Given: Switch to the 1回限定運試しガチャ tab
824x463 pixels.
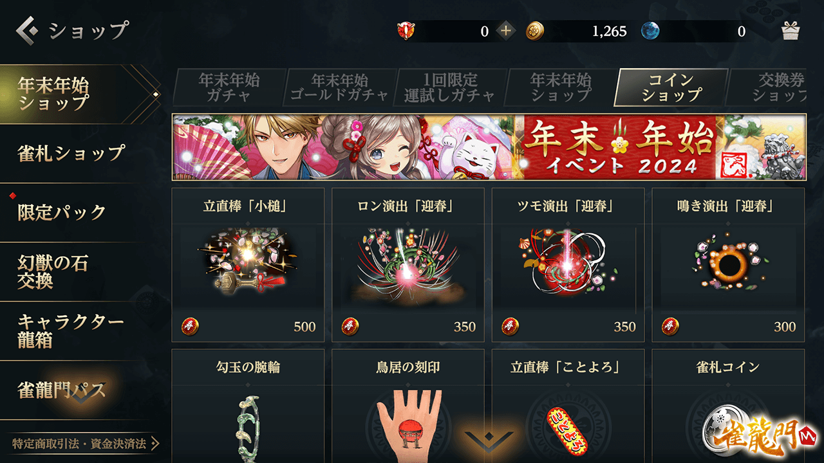Looking at the screenshot, I should (x=449, y=87).
